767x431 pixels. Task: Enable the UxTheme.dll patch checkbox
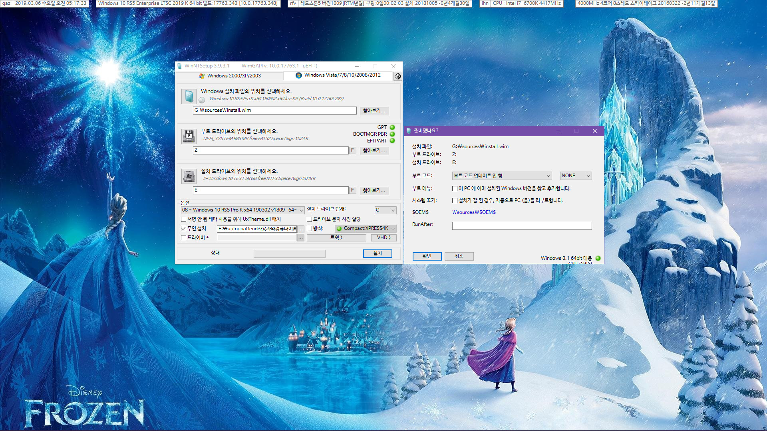pos(184,219)
